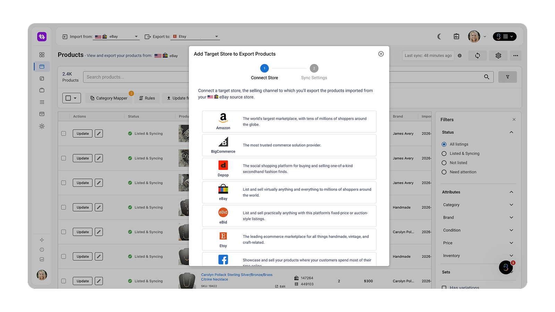Open the activity chart icon in header
The width and height of the screenshot is (555, 312).
click(x=456, y=36)
